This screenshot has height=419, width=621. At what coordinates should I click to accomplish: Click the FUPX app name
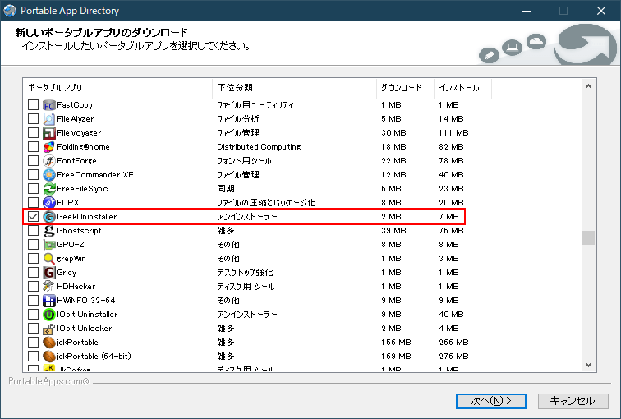click(68, 203)
